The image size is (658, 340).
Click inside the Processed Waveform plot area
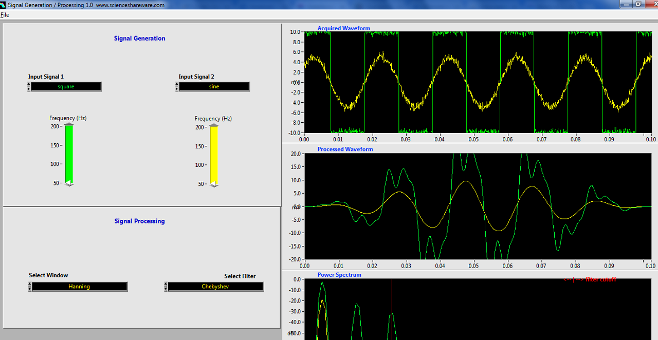pyautogui.click(x=478, y=206)
